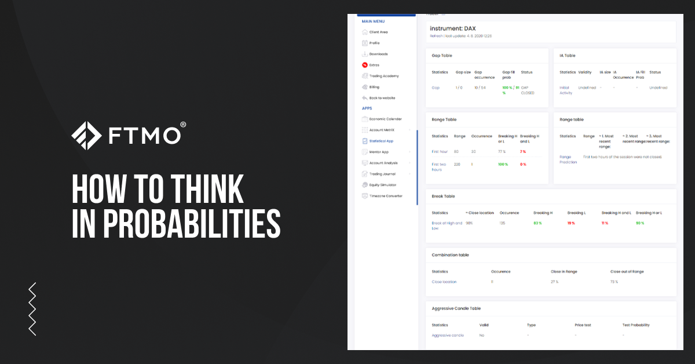The height and width of the screenshot is (364, 695).
Task: Select the Downloads icon
Action: (365, 53)
